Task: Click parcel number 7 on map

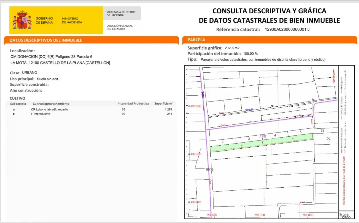Action: [266, 150]
